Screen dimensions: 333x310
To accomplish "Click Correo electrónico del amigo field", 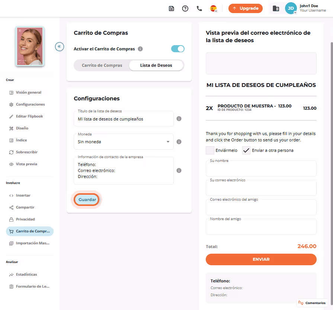I will (x=261, y=207).
